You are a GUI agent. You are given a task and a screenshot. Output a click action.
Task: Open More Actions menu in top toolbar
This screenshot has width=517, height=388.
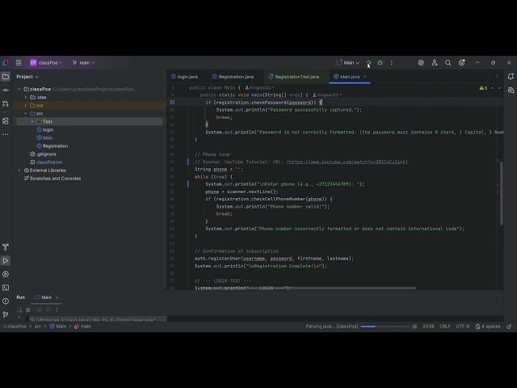click(391, 62)
